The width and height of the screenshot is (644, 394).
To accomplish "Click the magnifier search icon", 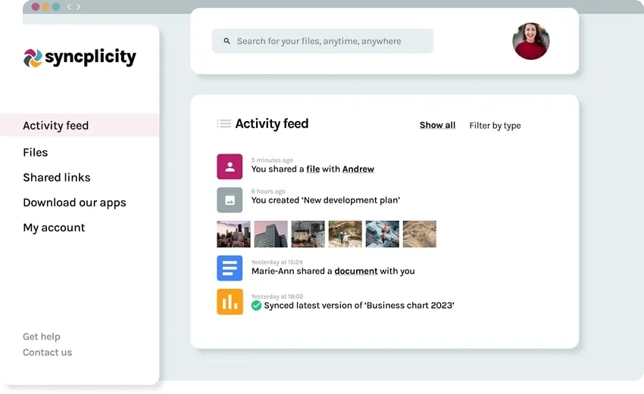I will point(227,42).
